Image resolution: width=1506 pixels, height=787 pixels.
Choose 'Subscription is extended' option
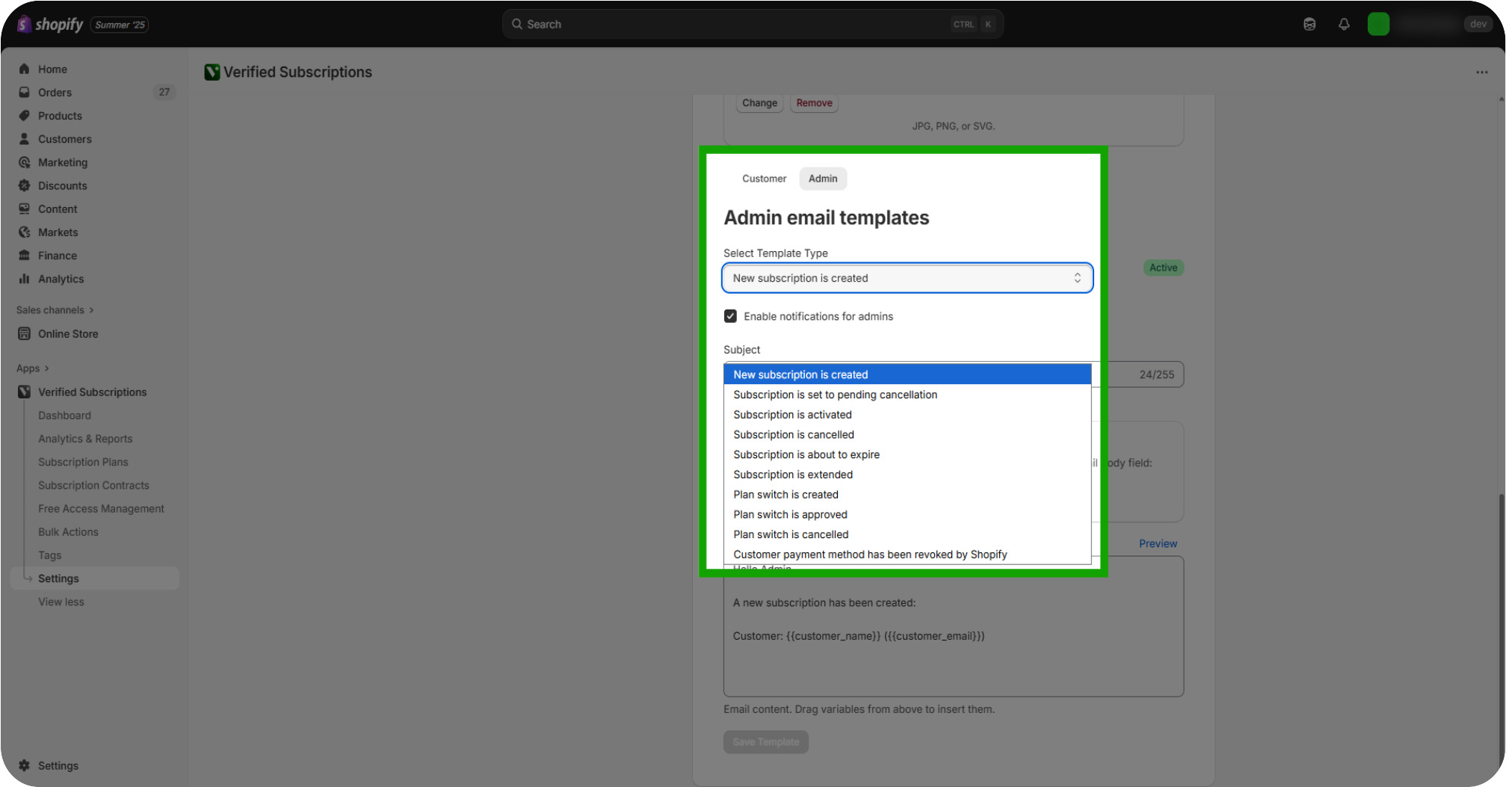(907, 475)
